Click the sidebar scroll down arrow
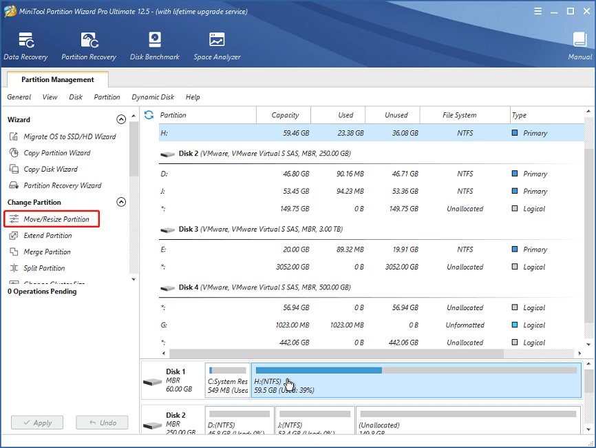Viewport: 596px width, 448px height. click(x=134, y=279)
